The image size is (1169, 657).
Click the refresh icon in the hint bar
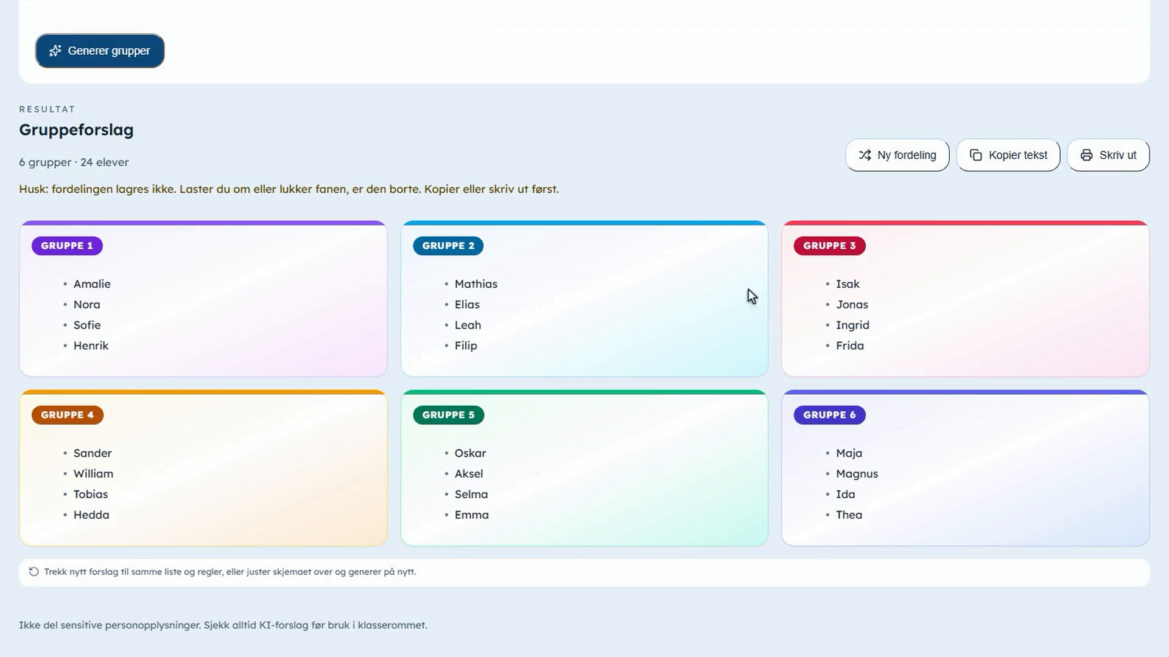pos(34,572)
